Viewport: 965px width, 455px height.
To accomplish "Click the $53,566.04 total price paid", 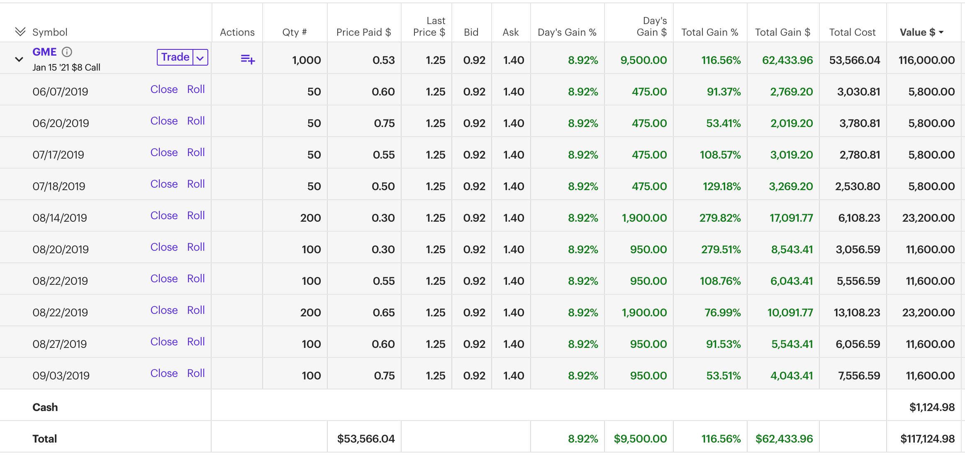I will pos(366,439).
